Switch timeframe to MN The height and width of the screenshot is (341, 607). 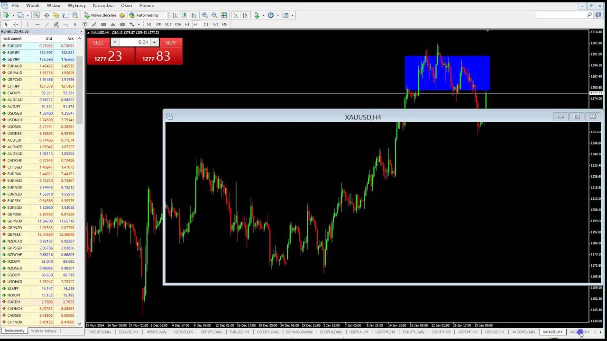225,24
